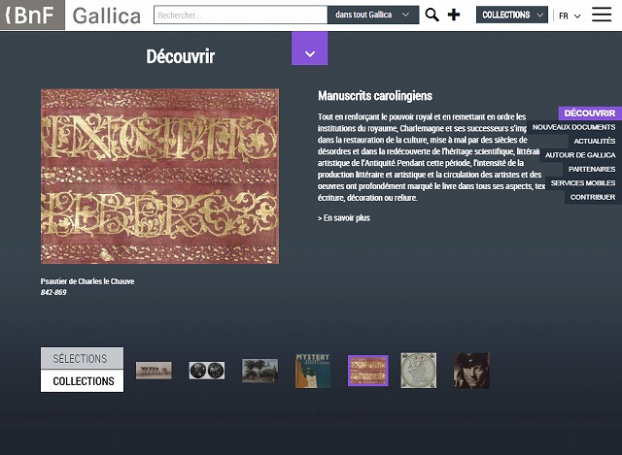Click the 'Psautier de Charles le Chauve' caption

[x=87, y=281]
